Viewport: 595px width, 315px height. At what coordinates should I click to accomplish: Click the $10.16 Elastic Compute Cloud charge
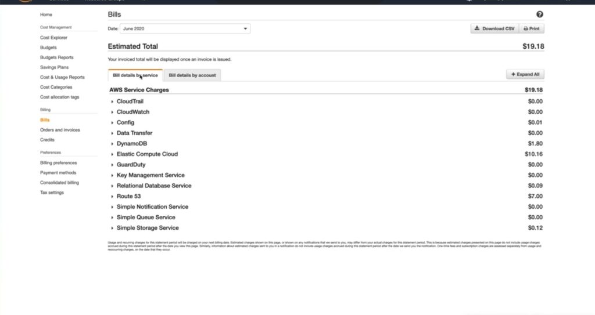point(533,154)
